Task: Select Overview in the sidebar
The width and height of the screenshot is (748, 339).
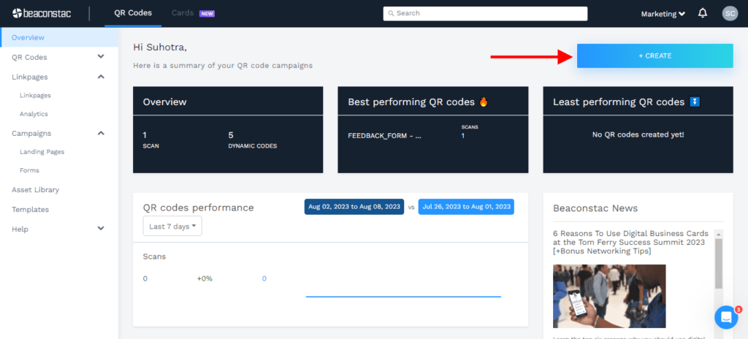Action: click(x=59, y=37)
